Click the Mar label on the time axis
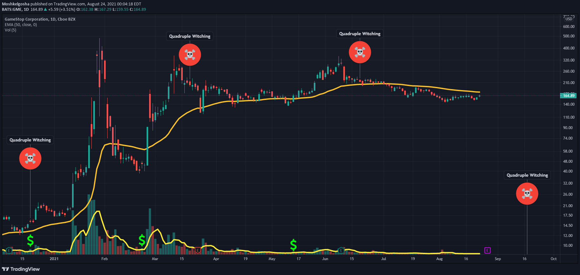The height and width of the screenshot is (275, 580). (x=155, y=259)
